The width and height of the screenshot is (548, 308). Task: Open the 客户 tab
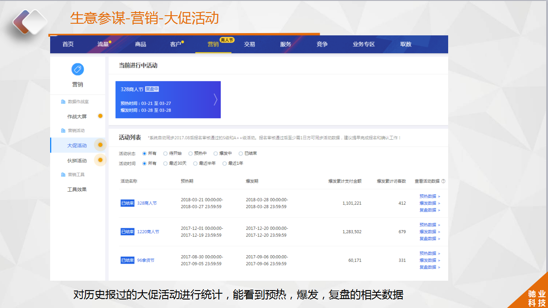(x=176, y=44)
